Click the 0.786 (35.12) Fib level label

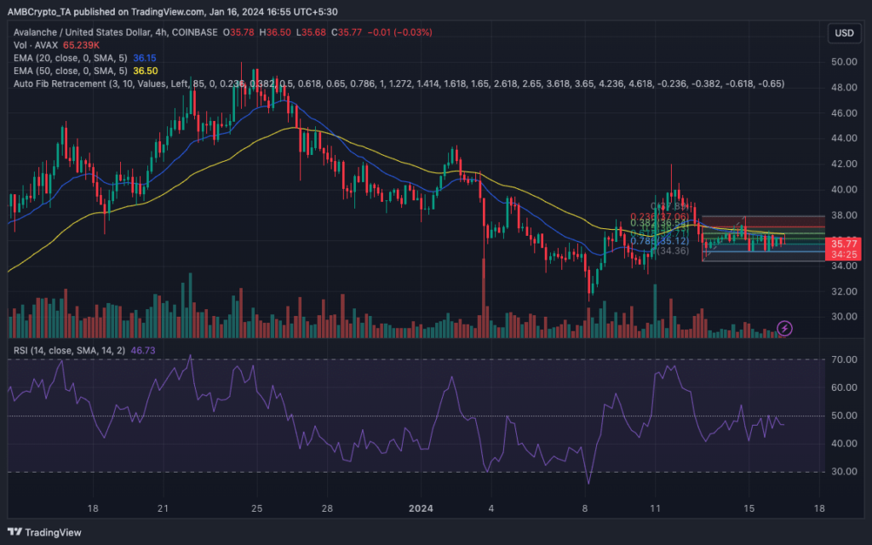(x=647, y=241)
